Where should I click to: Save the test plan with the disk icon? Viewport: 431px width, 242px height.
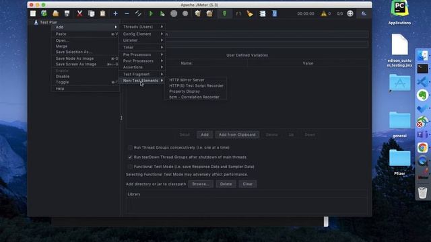(67, 13)
